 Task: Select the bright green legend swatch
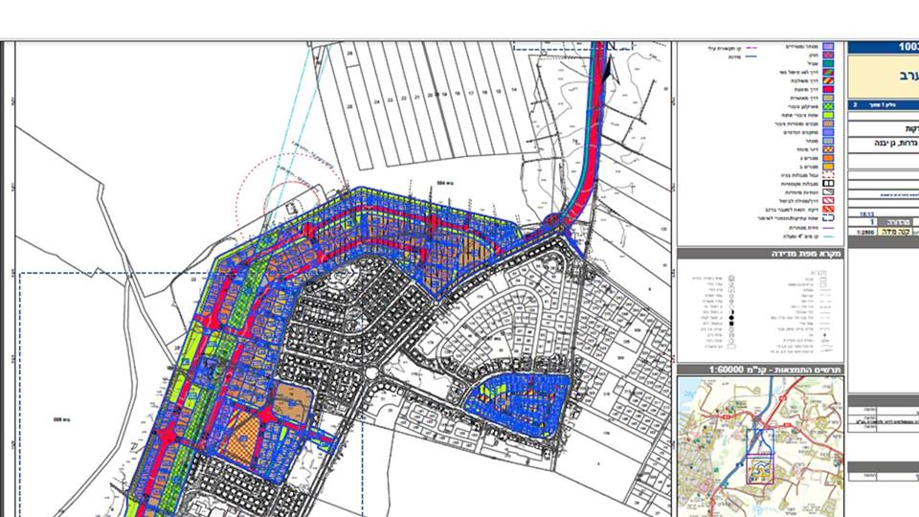[x=829, y=116]
